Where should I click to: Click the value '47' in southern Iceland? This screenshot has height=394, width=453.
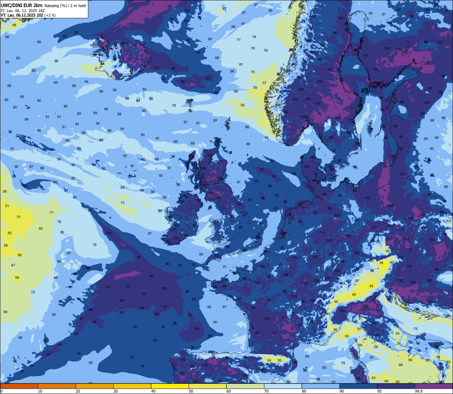(x=112, y=76)
